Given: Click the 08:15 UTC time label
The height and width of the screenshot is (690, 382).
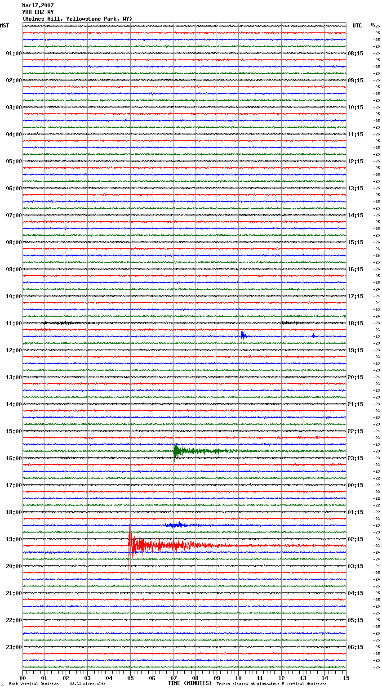Looking at the screenshot, I should click(x=355, y=54).
